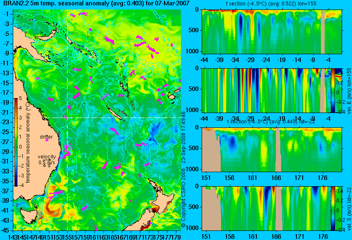Click the '5' tick on the temperature colorbar

tap(20, 98)
